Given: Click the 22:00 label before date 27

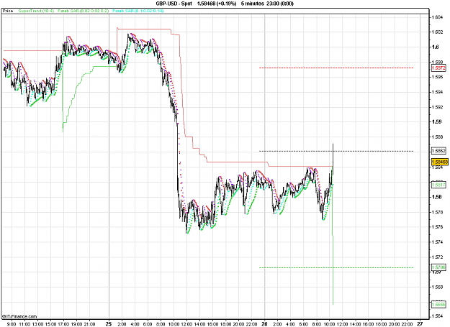Looking at the screenshot, I should (407, 324).
